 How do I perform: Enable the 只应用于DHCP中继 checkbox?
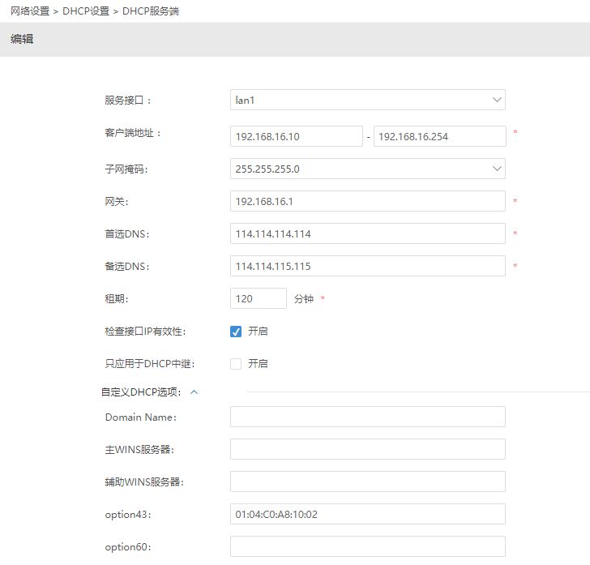[x=236, y=364]
